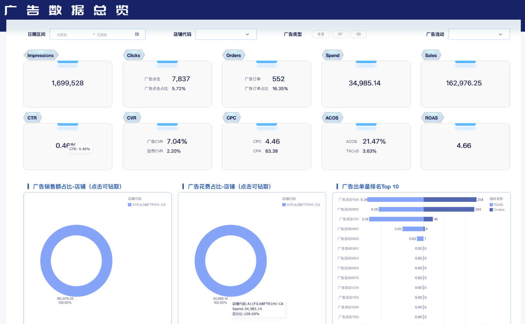Image resolution: width=525 pixels, height=324 pixels.
Task: Click sales donut legend swatch A11FJLNBFTR1H1-CA
Action: (x=130, y=205)
